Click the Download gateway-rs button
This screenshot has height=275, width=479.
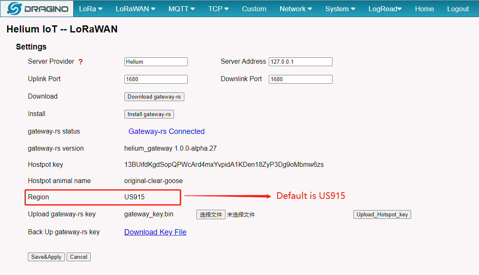(154, 97)
